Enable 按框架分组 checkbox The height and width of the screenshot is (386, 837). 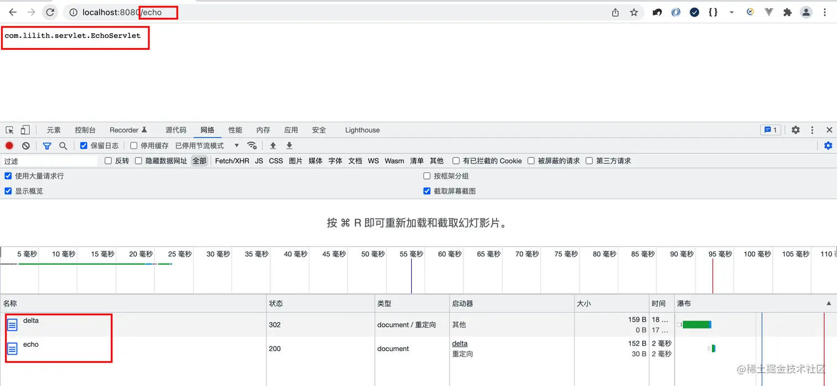(x=427, y=176)
